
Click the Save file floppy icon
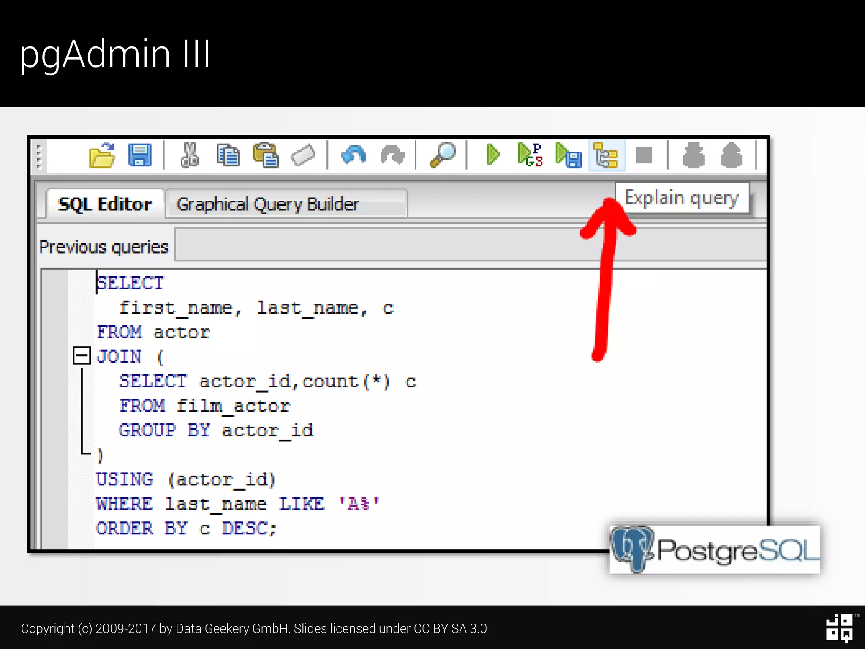[x=140, y=155]
